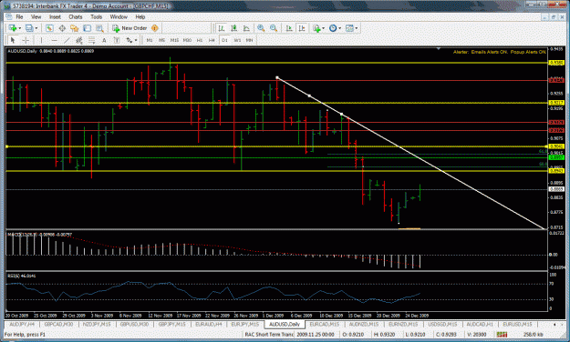
Task: Expand the New Chart dropdown arrow
Action: click(20, 28)
